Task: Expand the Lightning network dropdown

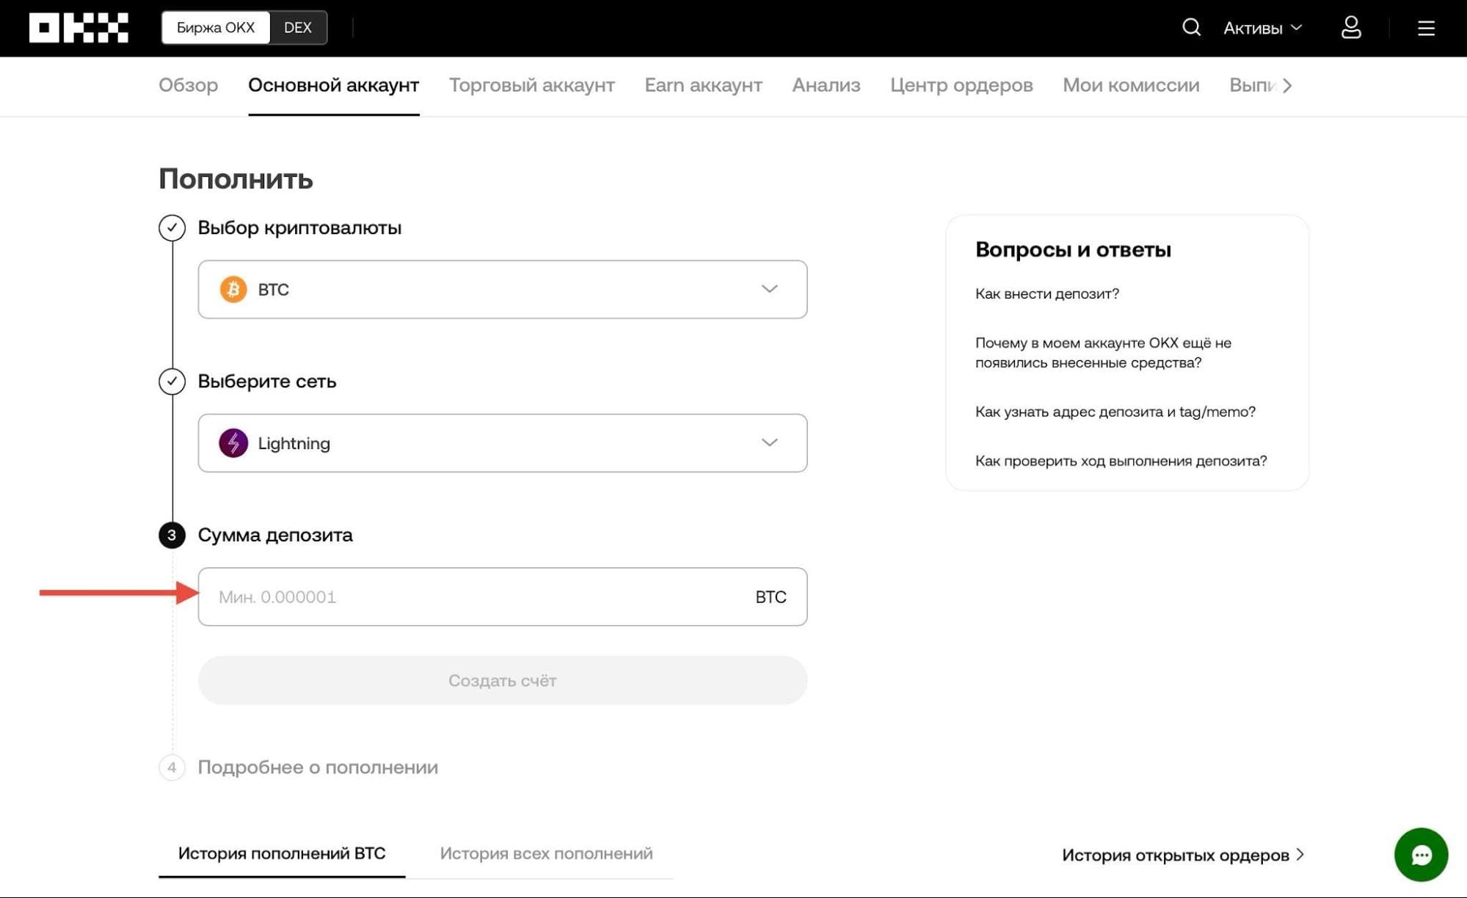Action: click(503, 443)
